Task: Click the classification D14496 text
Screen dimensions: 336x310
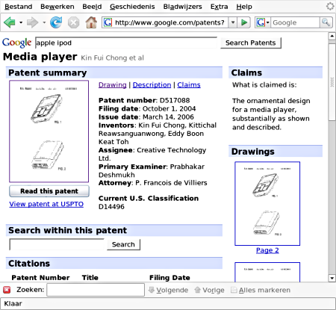Action: pyautogui.click(x=111, y=207)
